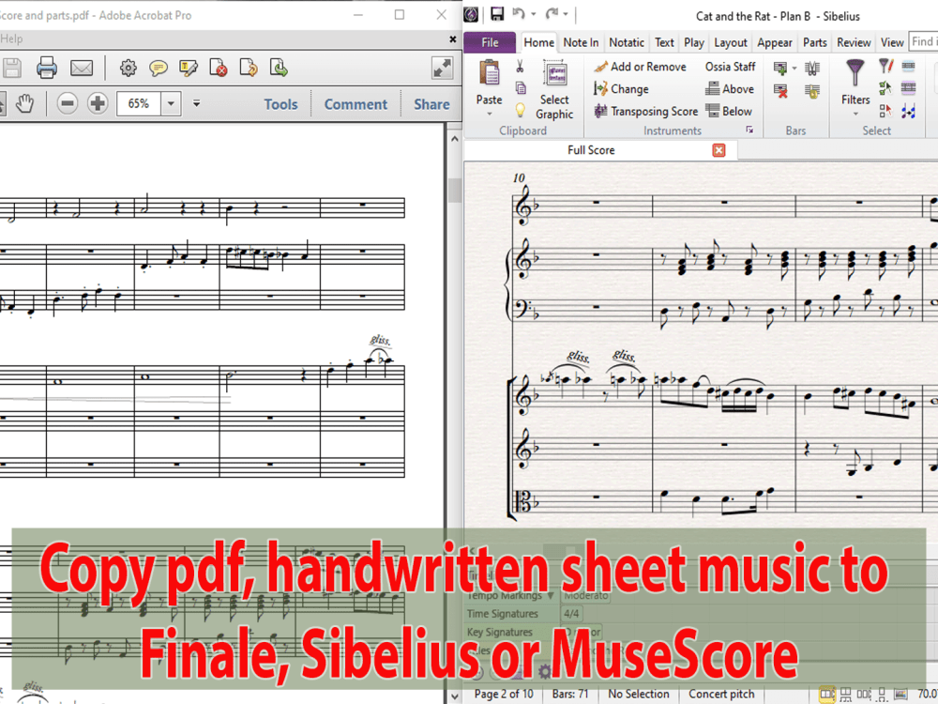Open the Comment pane in Acrobat
This screenshot has height=704, width=938.
pos(356,104)
